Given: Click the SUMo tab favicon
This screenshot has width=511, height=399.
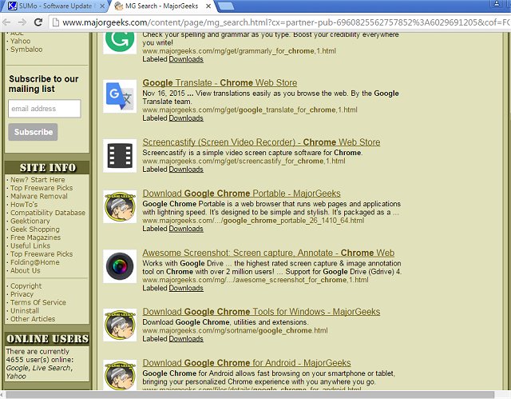Looking at the screenshot, I should point(12,6).
